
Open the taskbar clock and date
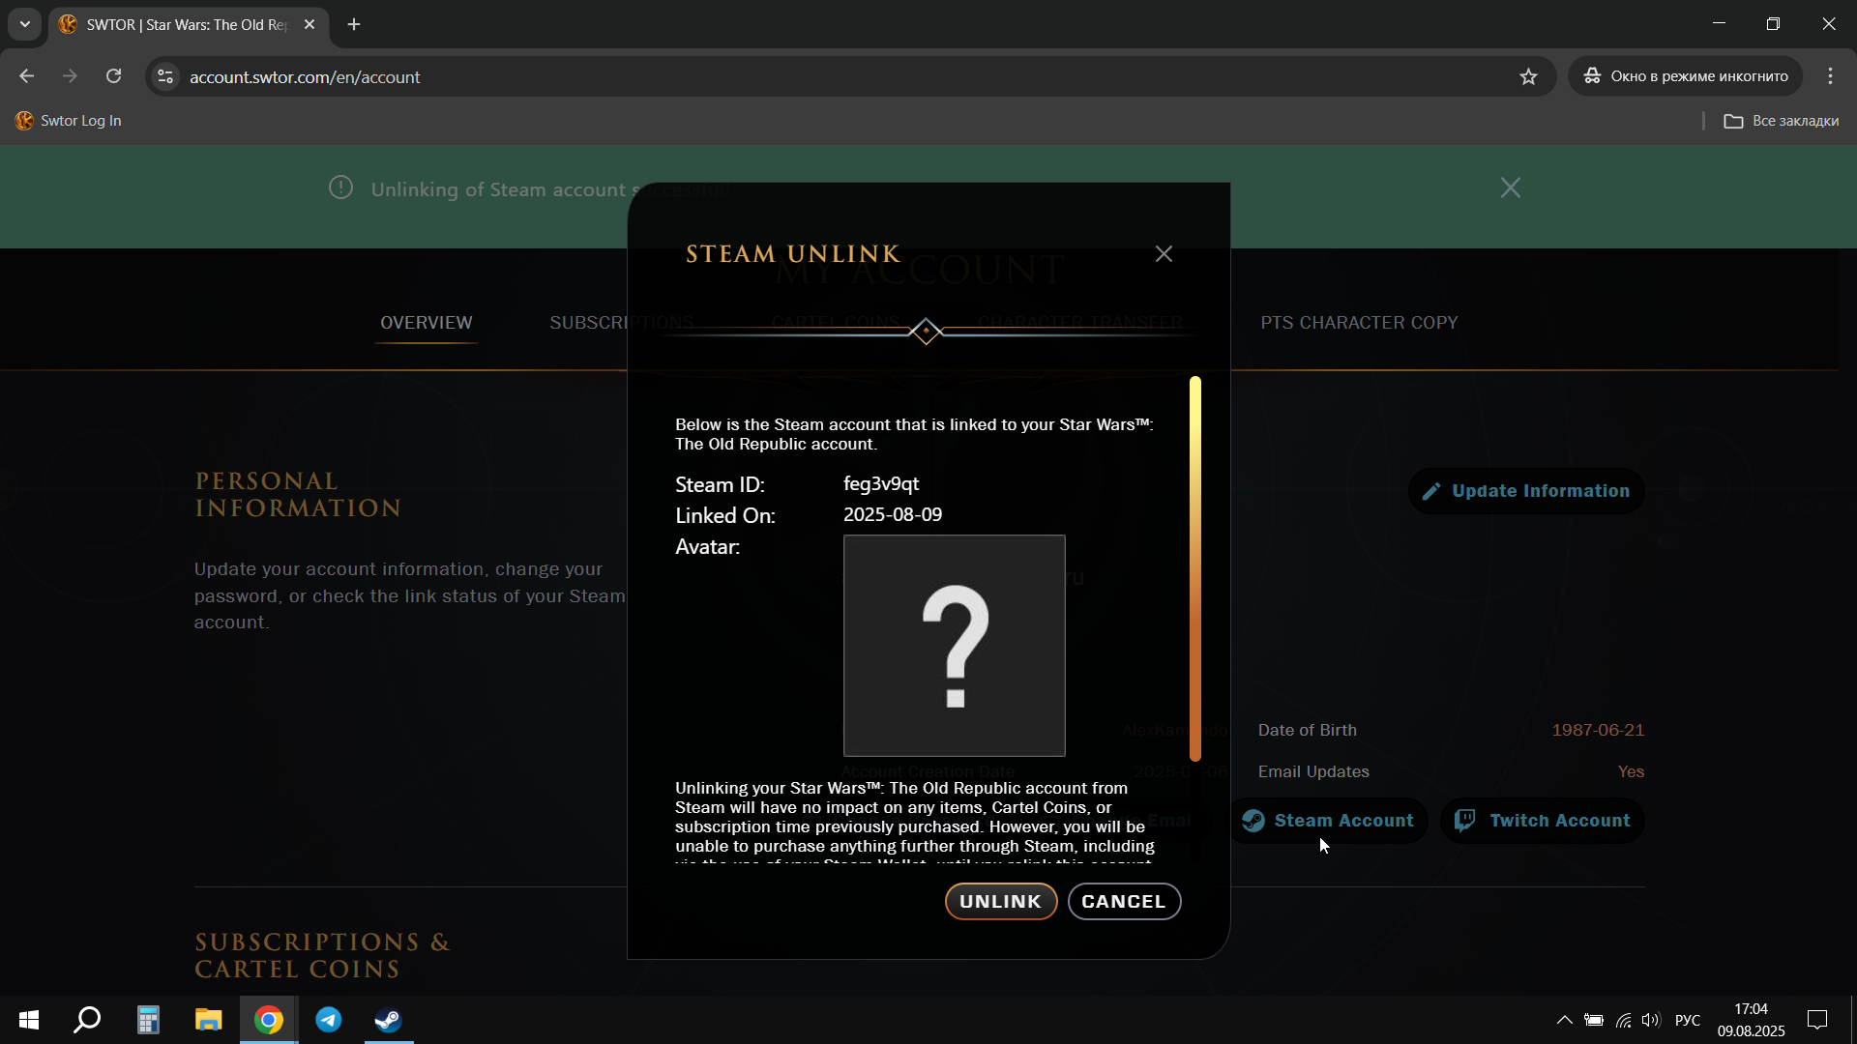tap(1751, 1020)
